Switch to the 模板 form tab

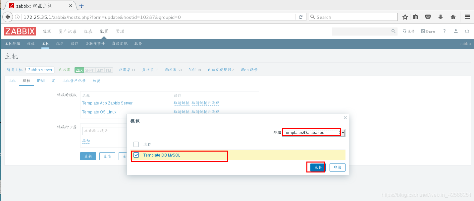(26, 81)
